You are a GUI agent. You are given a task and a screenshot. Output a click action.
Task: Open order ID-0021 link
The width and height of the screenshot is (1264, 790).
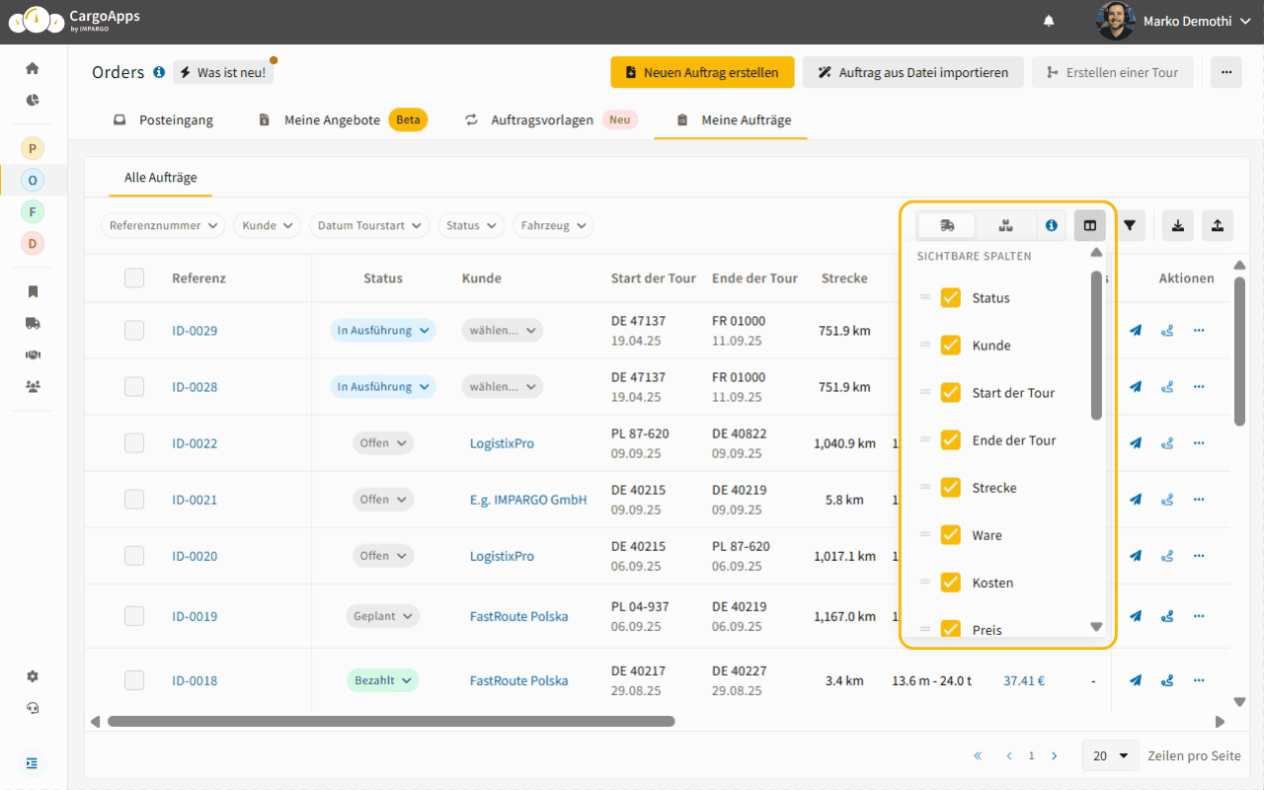[195, 499]
